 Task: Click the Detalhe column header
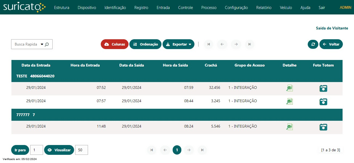290,65
